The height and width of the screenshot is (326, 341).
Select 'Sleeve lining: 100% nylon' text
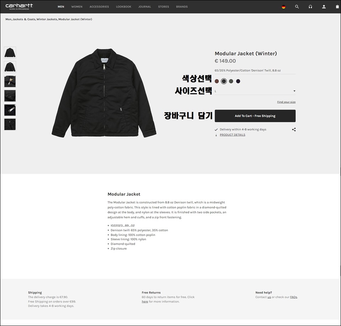128,239
